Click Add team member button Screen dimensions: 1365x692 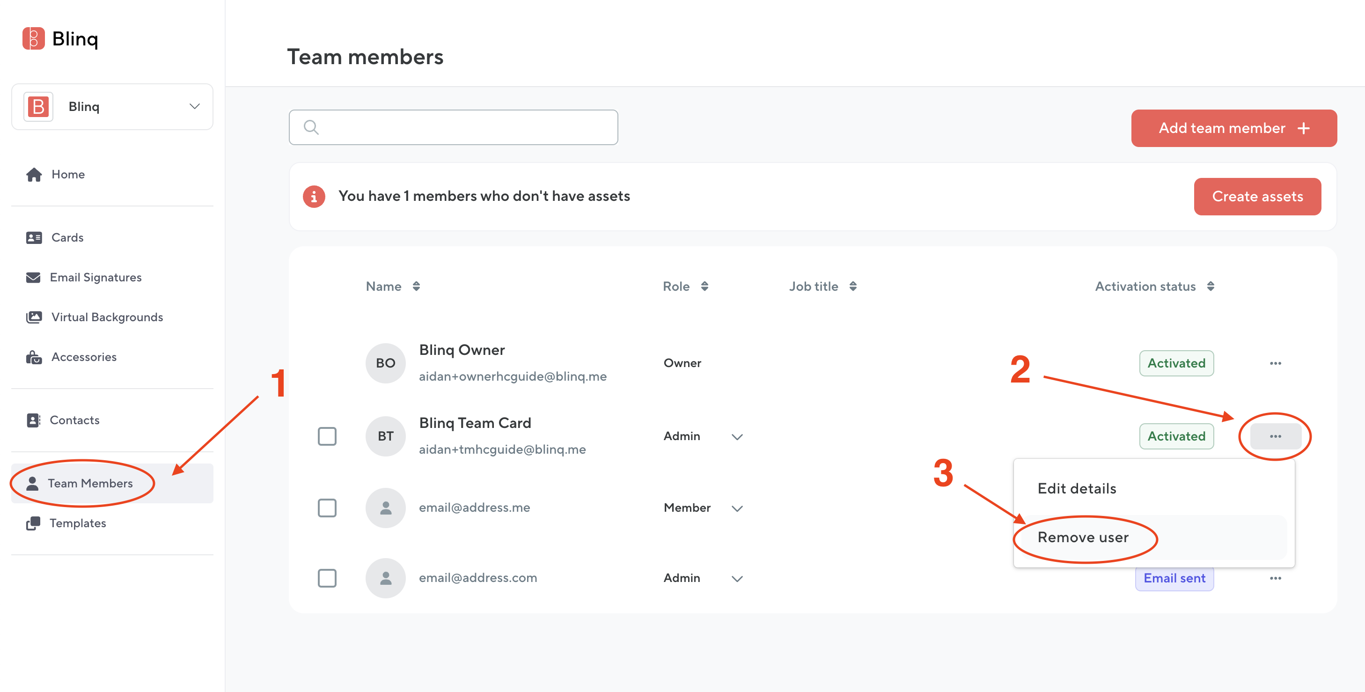click(1233, 128)
